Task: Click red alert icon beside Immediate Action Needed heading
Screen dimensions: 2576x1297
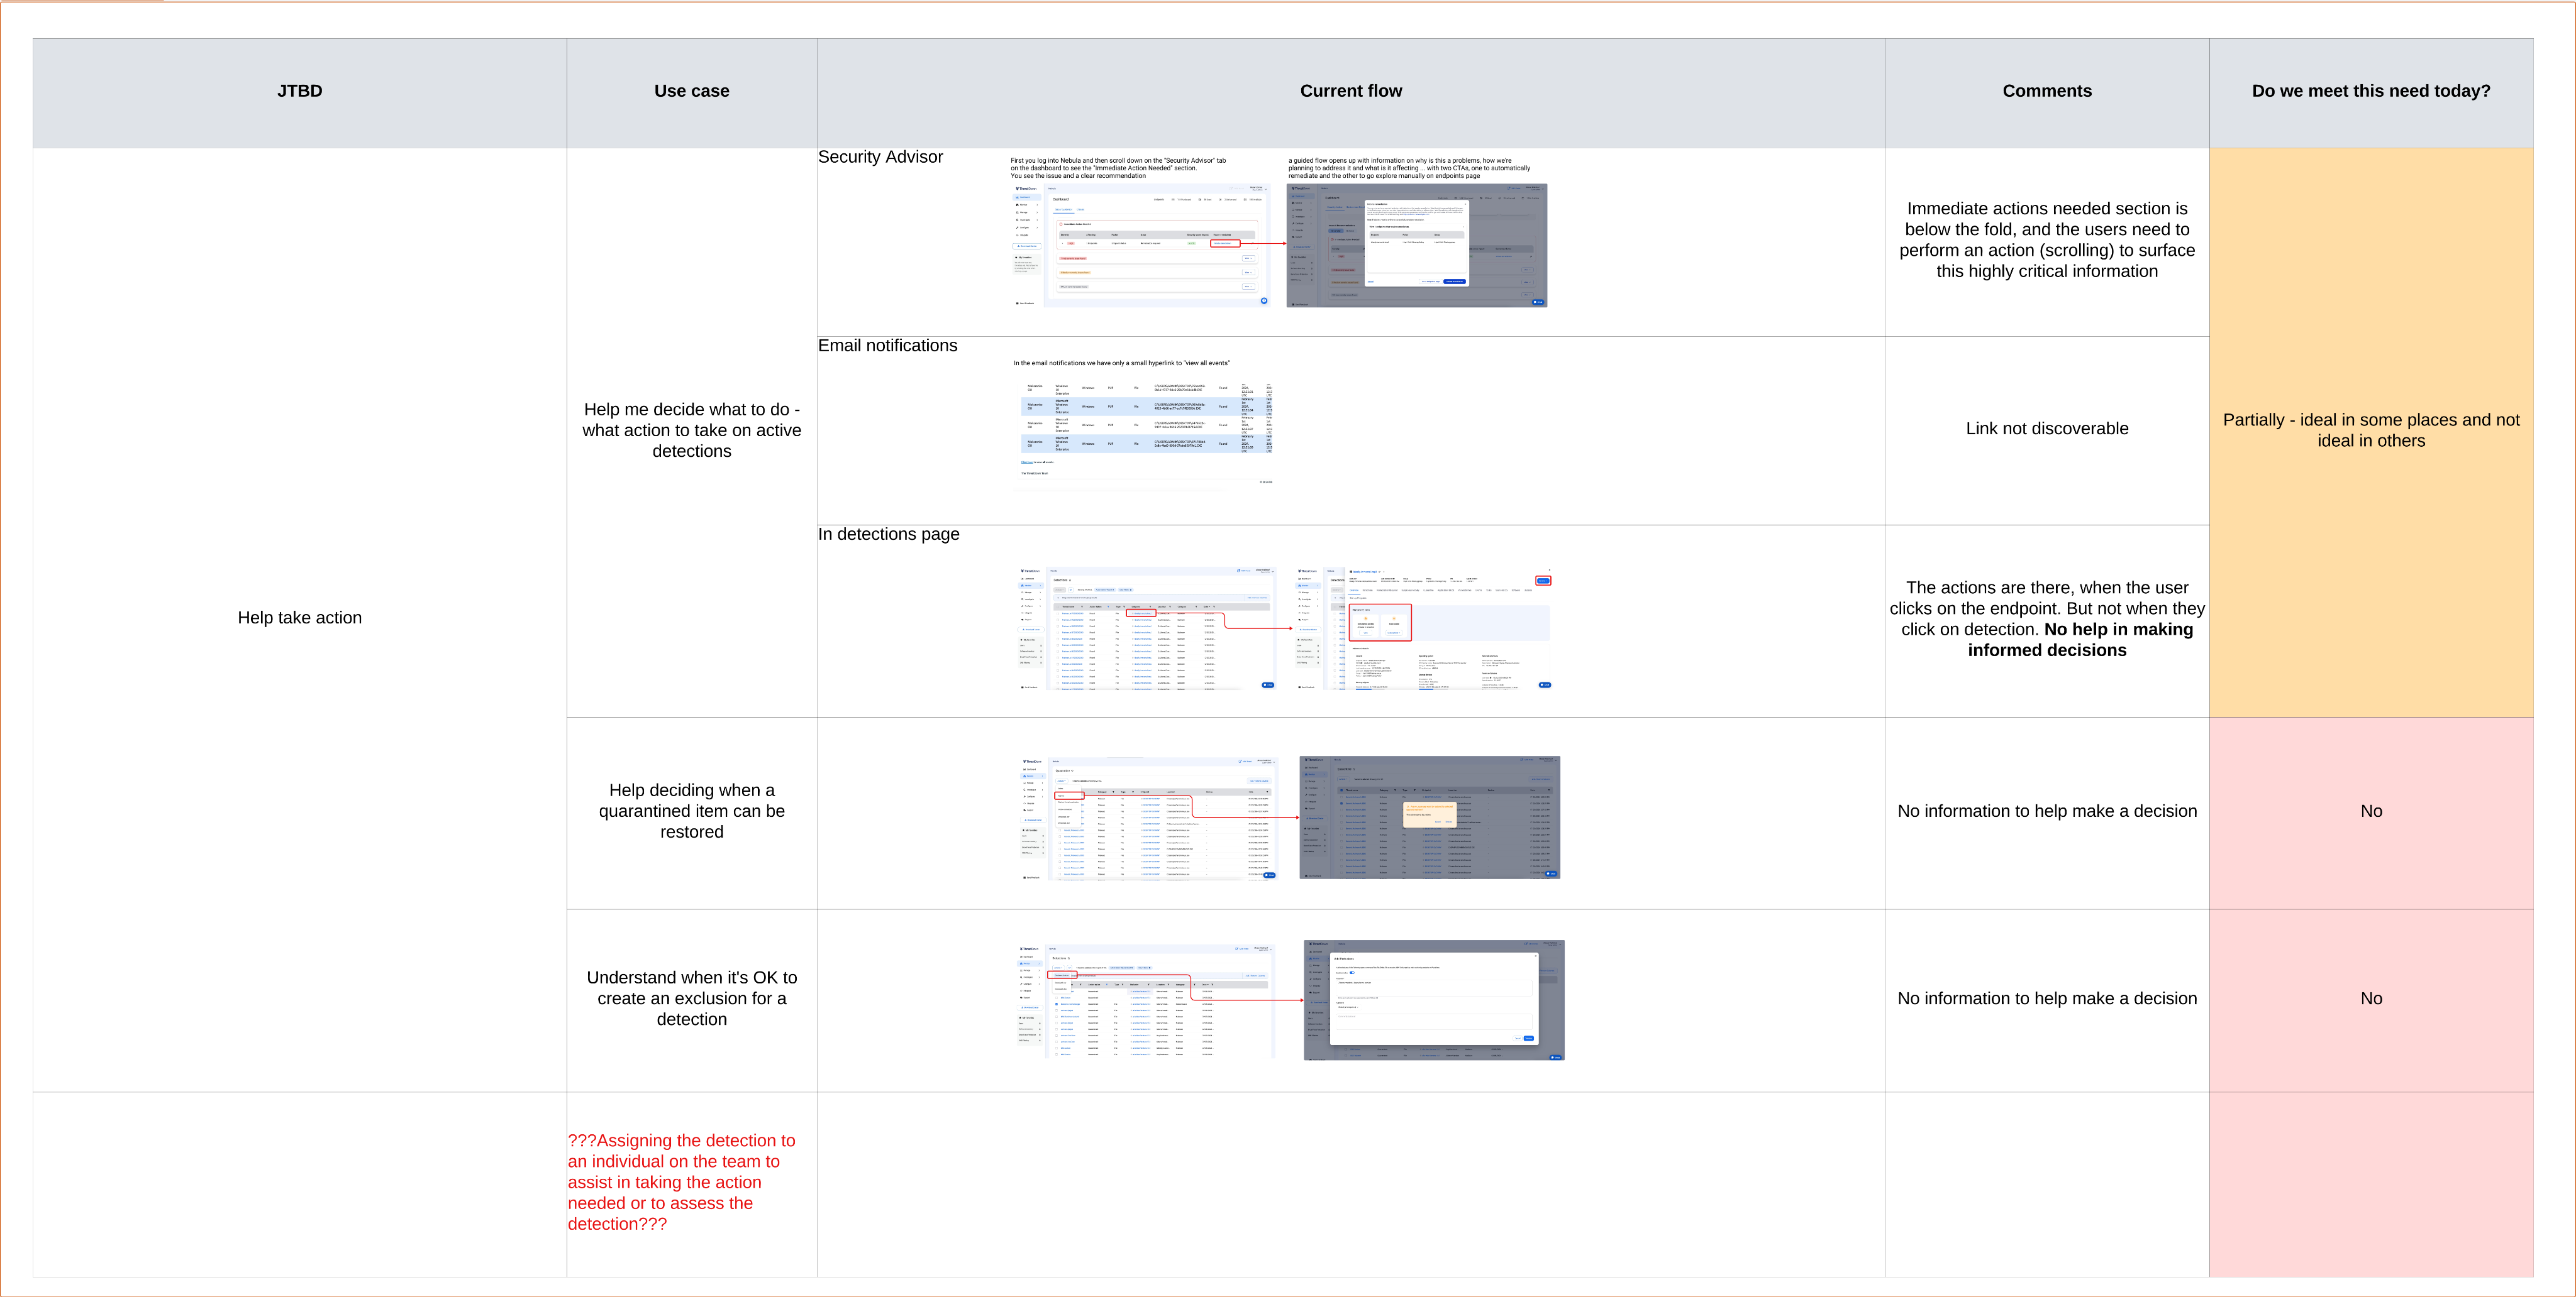Action: click(1061, 224)
